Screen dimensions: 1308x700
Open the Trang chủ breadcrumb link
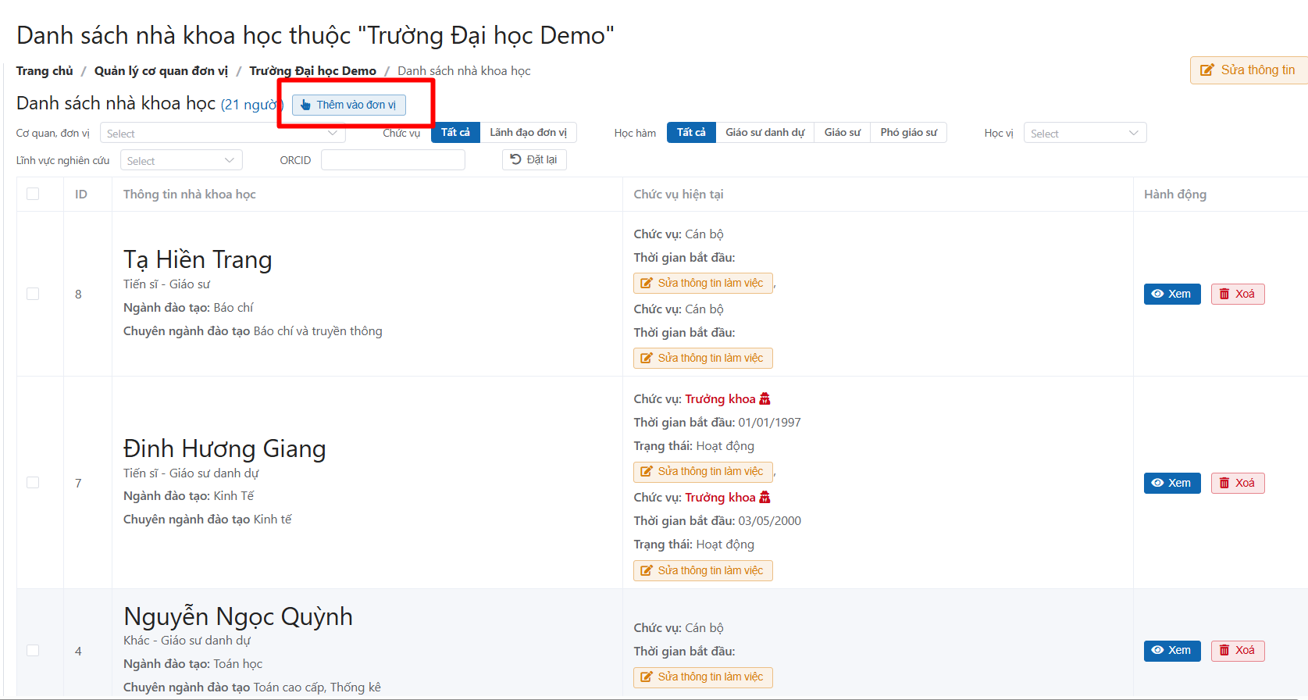45,71
